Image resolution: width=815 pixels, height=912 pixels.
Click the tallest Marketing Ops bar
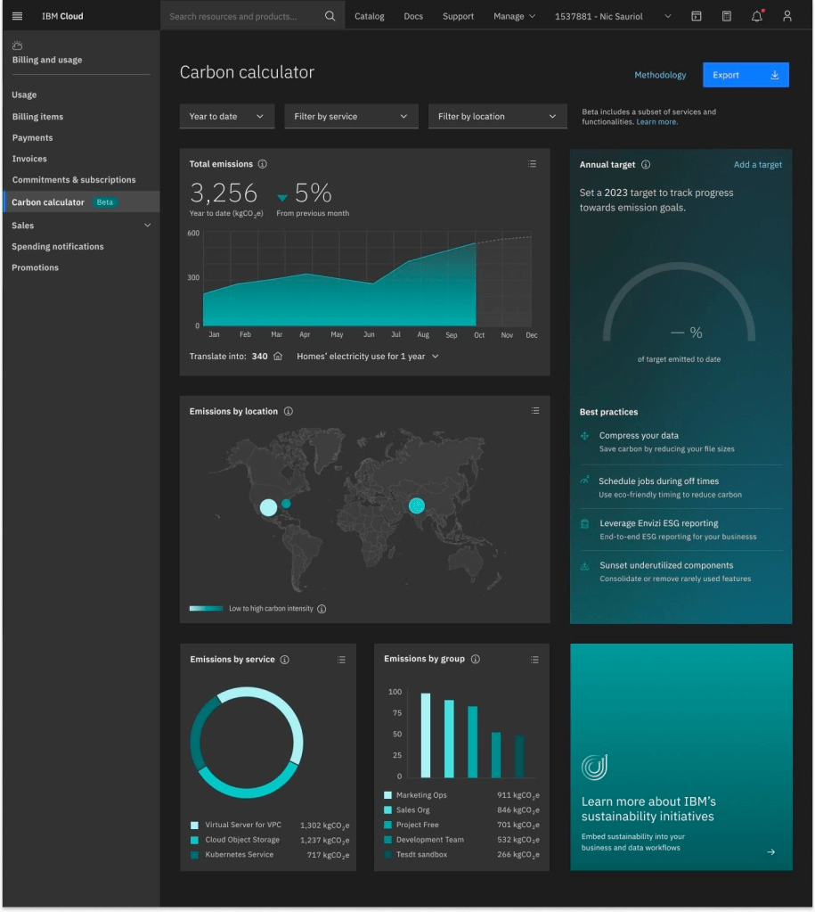click(x=426, y=735)
